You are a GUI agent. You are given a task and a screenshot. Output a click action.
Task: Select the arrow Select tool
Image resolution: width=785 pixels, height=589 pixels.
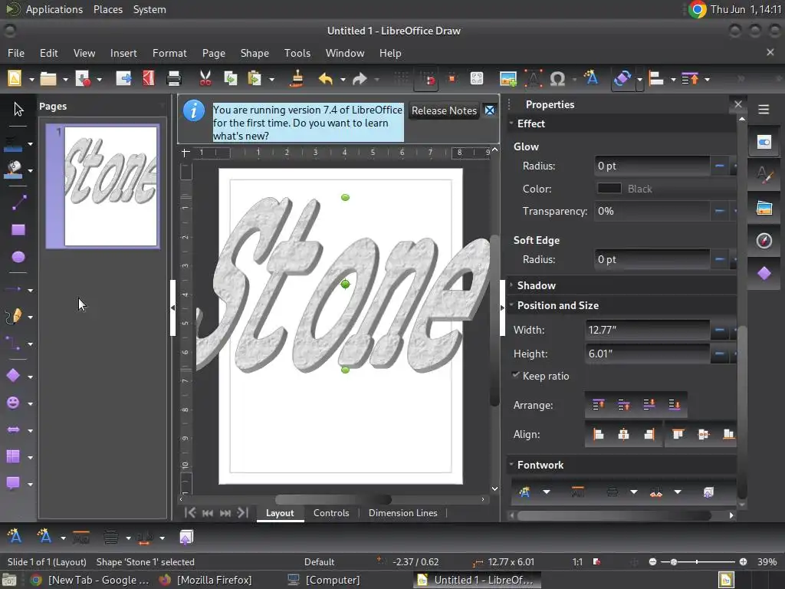click(18, 109)
